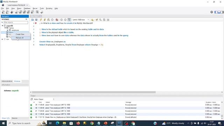Image resolution: width=224 pixels, height=126 pixels.
Task: Click the output panel vertical scrollbar
Action: tap(222, 116)
